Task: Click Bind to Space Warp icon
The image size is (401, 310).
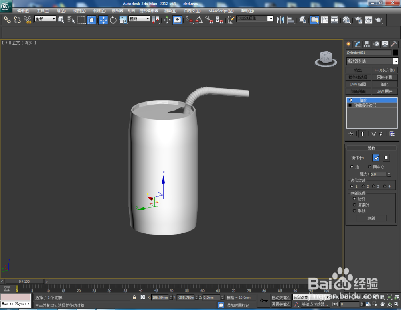Action: point(27,20)
